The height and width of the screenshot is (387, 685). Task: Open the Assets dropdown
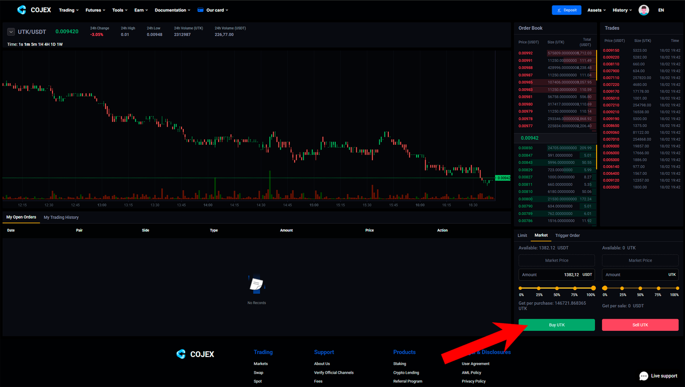point(597,10)
